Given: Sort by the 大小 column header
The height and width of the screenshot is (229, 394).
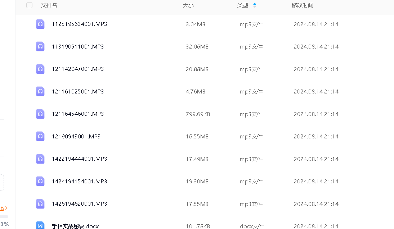Looking at the screenshot, I should pos(188,5).
